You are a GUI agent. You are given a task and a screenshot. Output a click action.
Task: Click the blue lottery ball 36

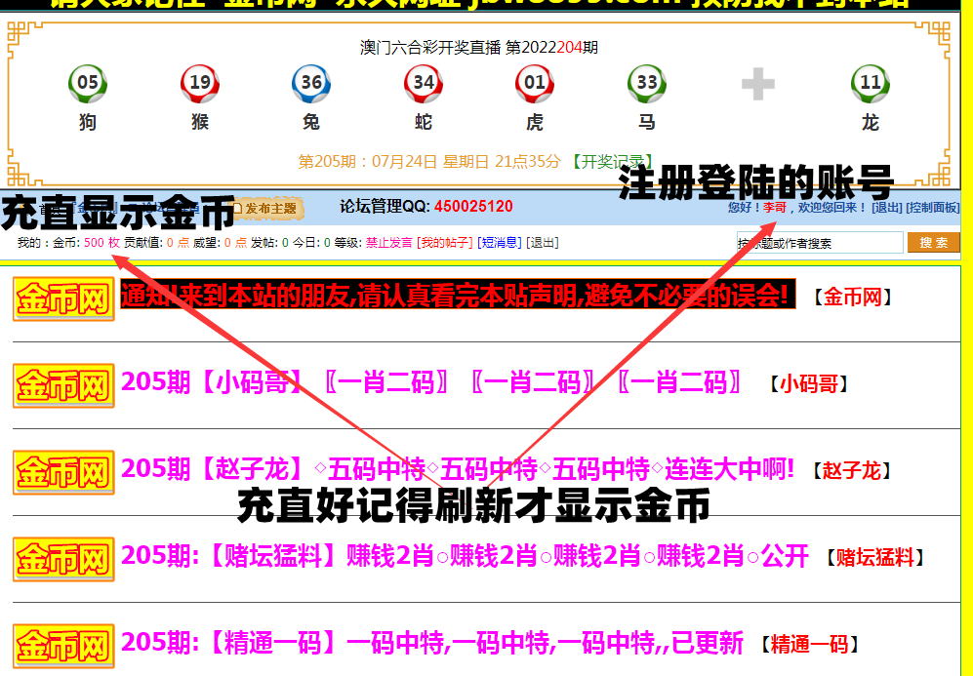click(311, 84)
